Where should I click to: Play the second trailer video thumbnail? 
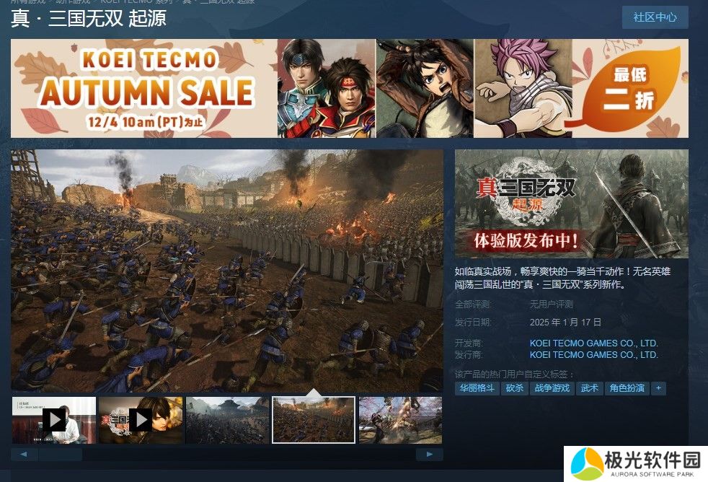coord(141,420)
